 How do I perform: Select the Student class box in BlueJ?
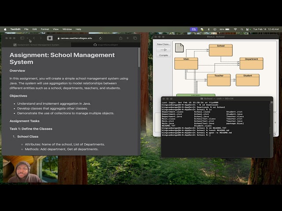coord(248,80)
